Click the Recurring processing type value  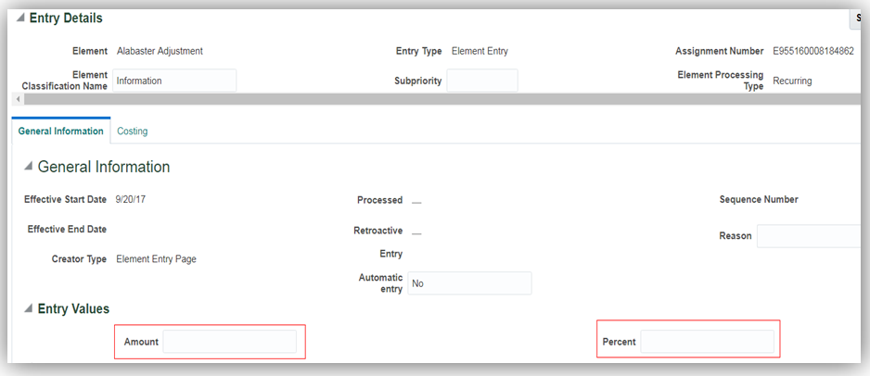coord(792,81)
